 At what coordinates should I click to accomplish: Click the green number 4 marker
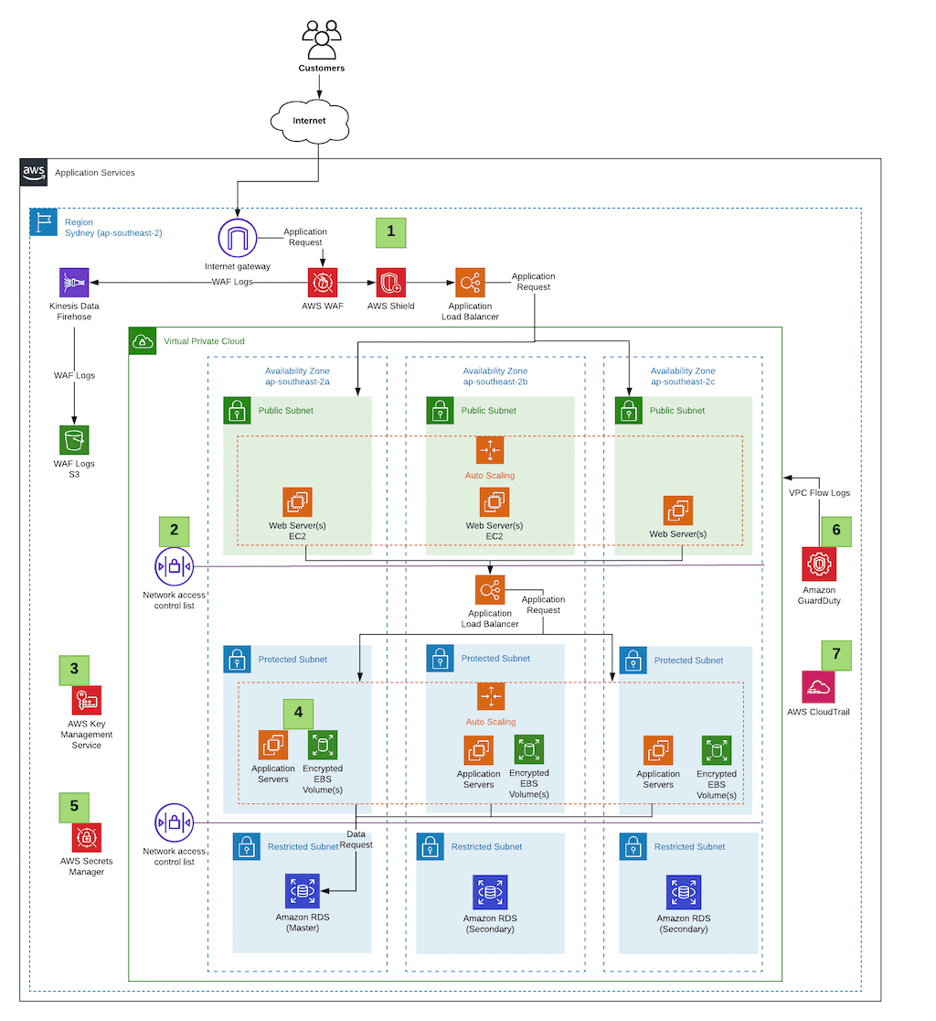point(298,714)
